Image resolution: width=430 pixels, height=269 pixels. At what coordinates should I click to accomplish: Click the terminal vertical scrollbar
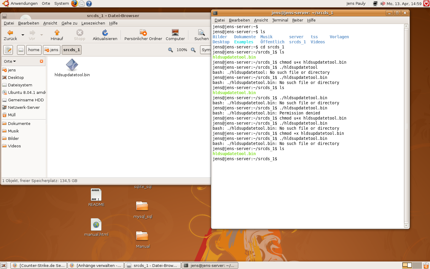coord(406,126)
